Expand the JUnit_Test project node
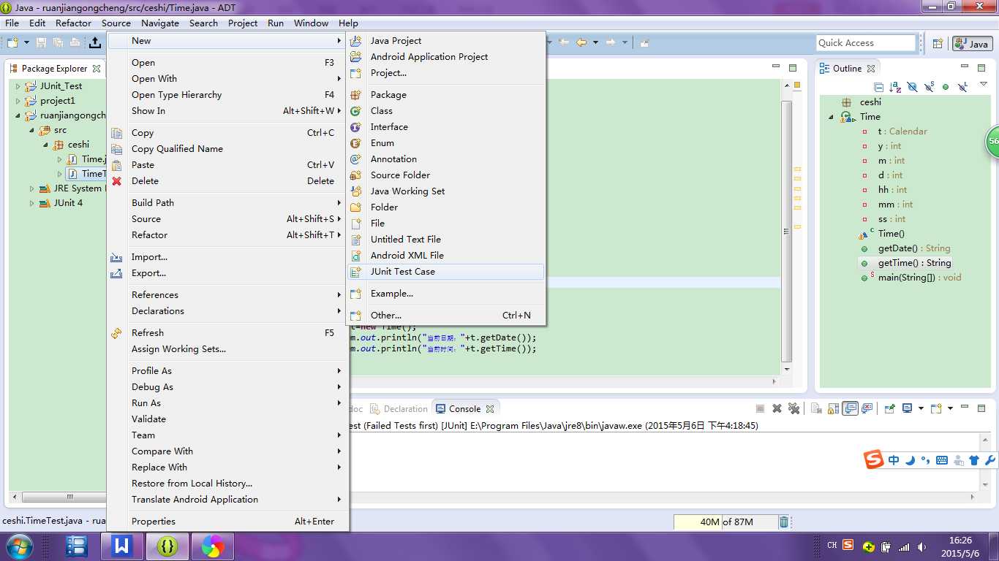This screenshot has height=561, width=999. (18, 86)
